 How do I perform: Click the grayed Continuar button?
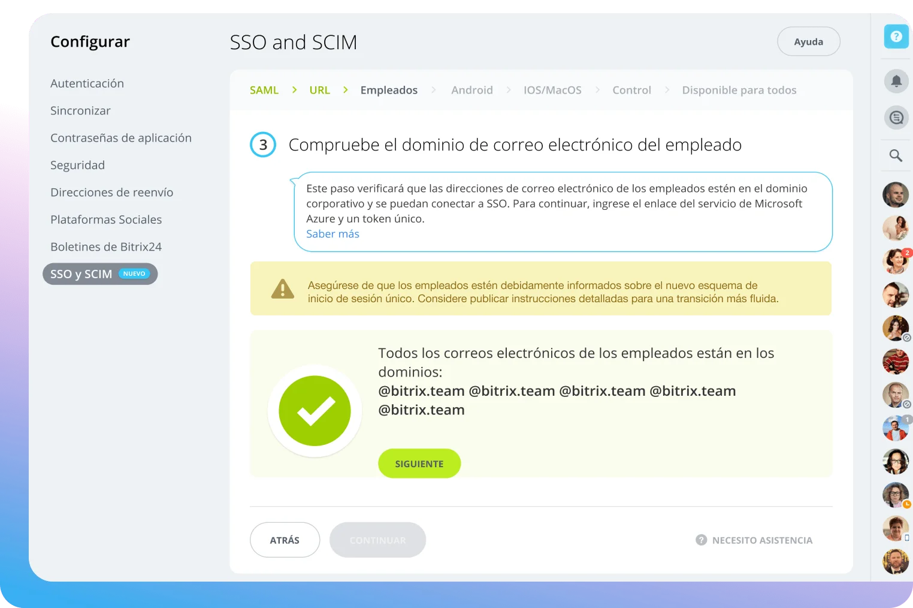coord(377,540)
